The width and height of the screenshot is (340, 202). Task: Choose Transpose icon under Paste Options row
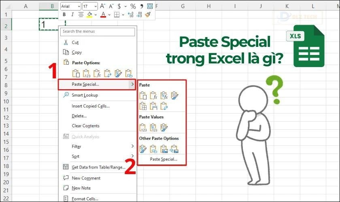pos(108,74)
